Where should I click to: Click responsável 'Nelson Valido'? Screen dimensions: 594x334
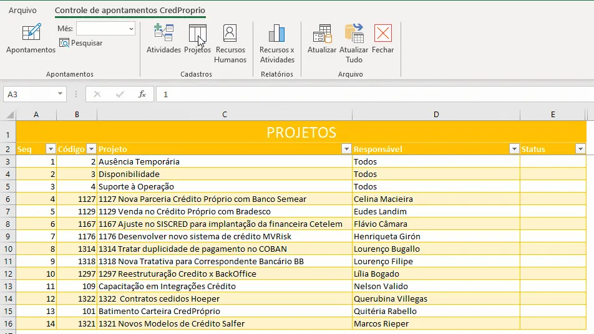436,287
